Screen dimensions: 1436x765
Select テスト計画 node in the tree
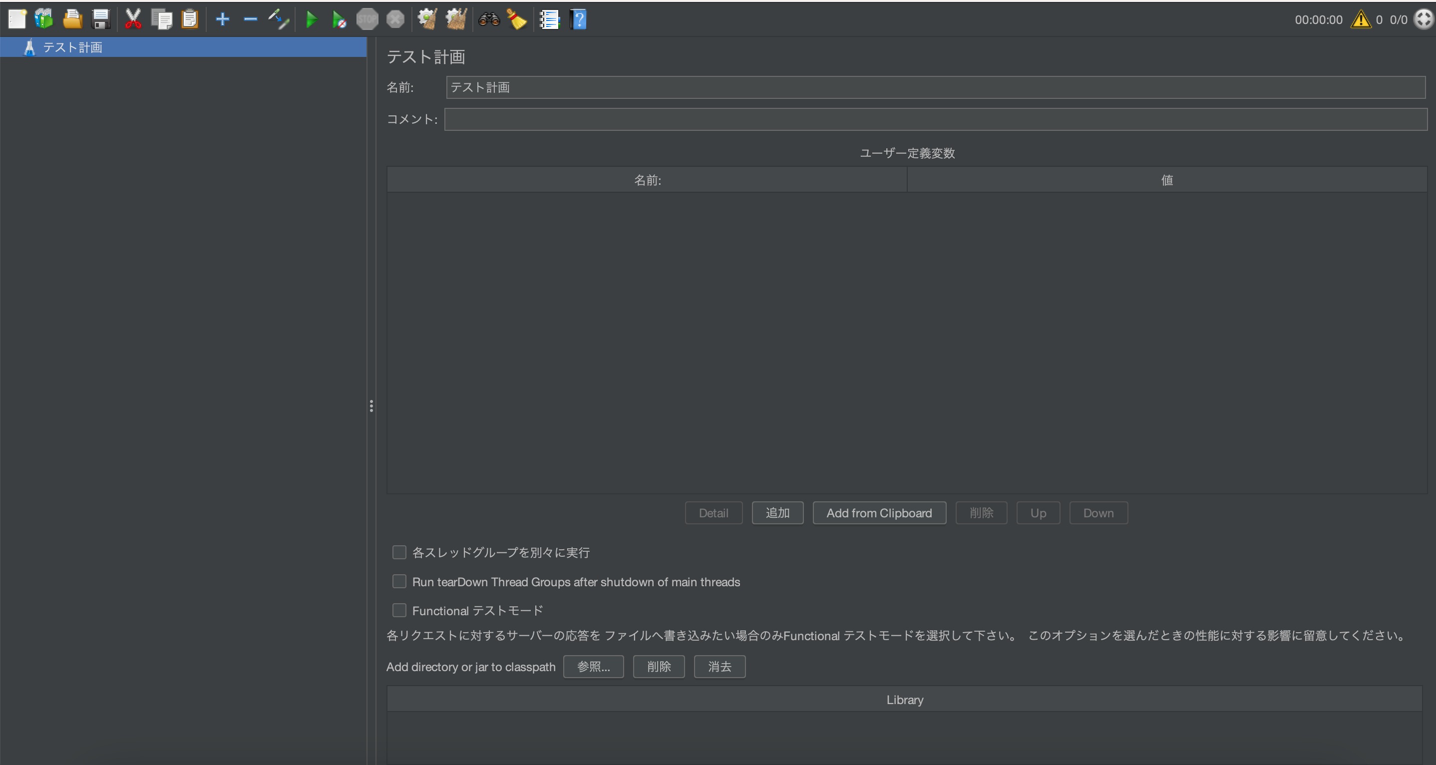click(73, 47)
